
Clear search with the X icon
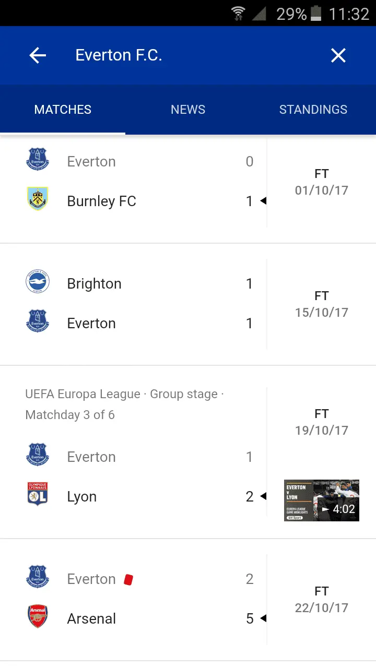pos(338,55)
